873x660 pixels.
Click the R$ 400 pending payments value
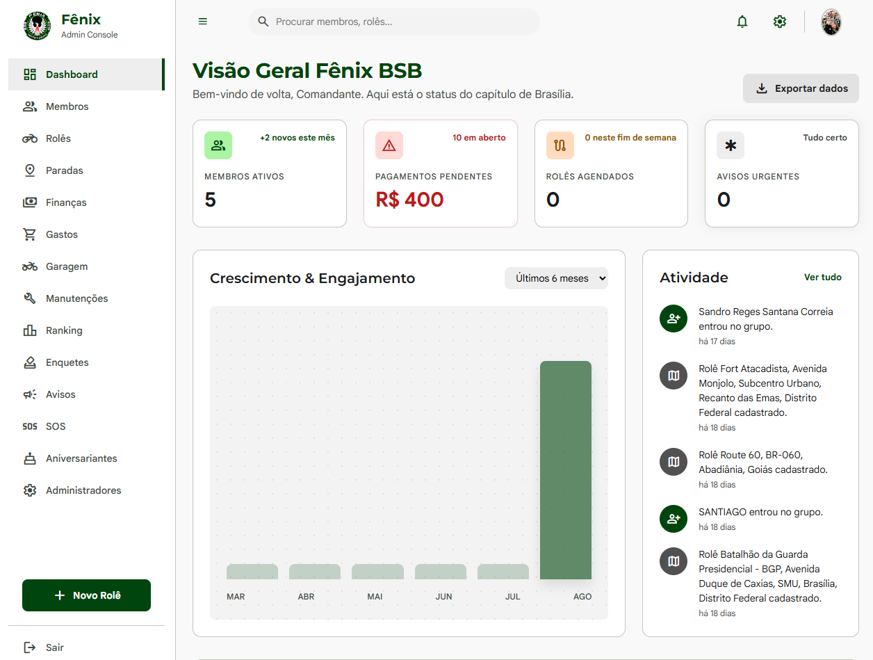[409, 200]
